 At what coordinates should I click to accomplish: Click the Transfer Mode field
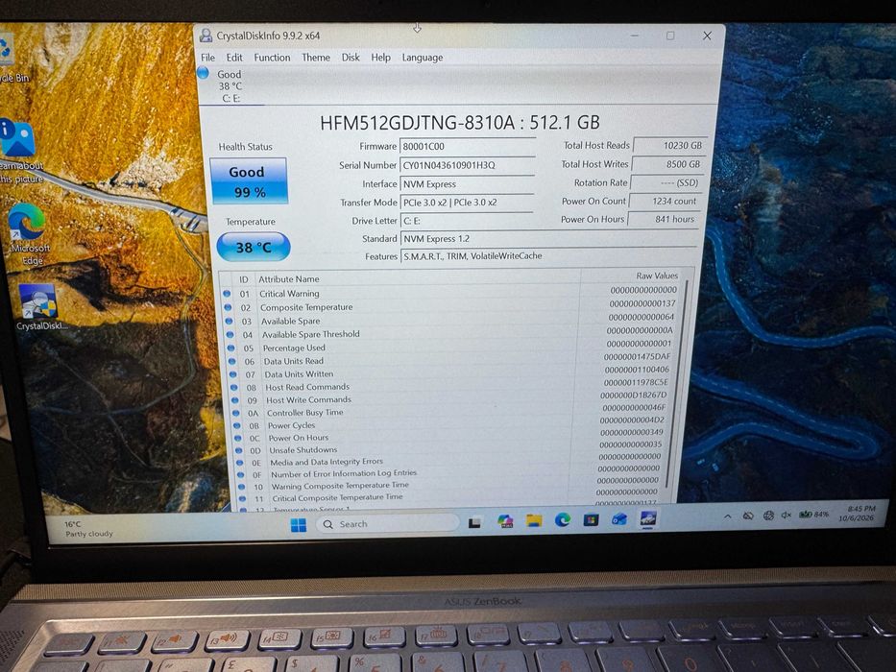467,203
